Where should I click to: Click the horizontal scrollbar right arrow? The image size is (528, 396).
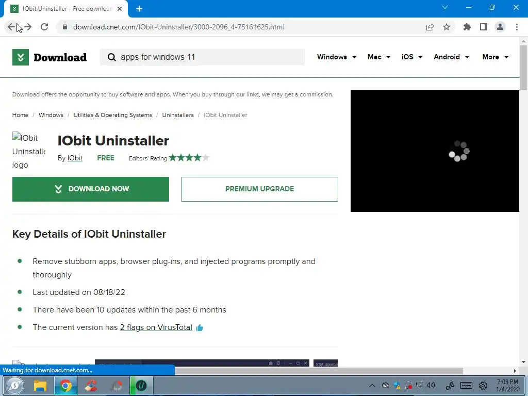515,371
